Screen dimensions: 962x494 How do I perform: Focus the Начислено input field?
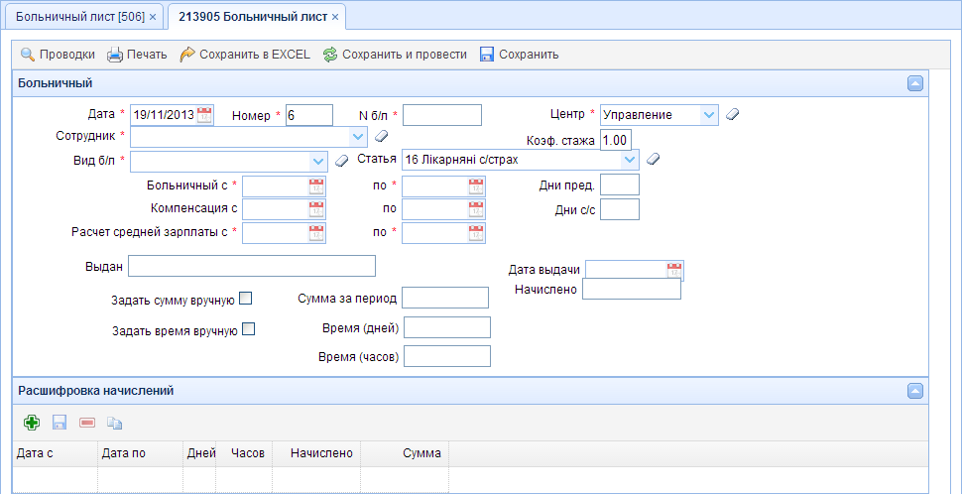coord(632,289)
